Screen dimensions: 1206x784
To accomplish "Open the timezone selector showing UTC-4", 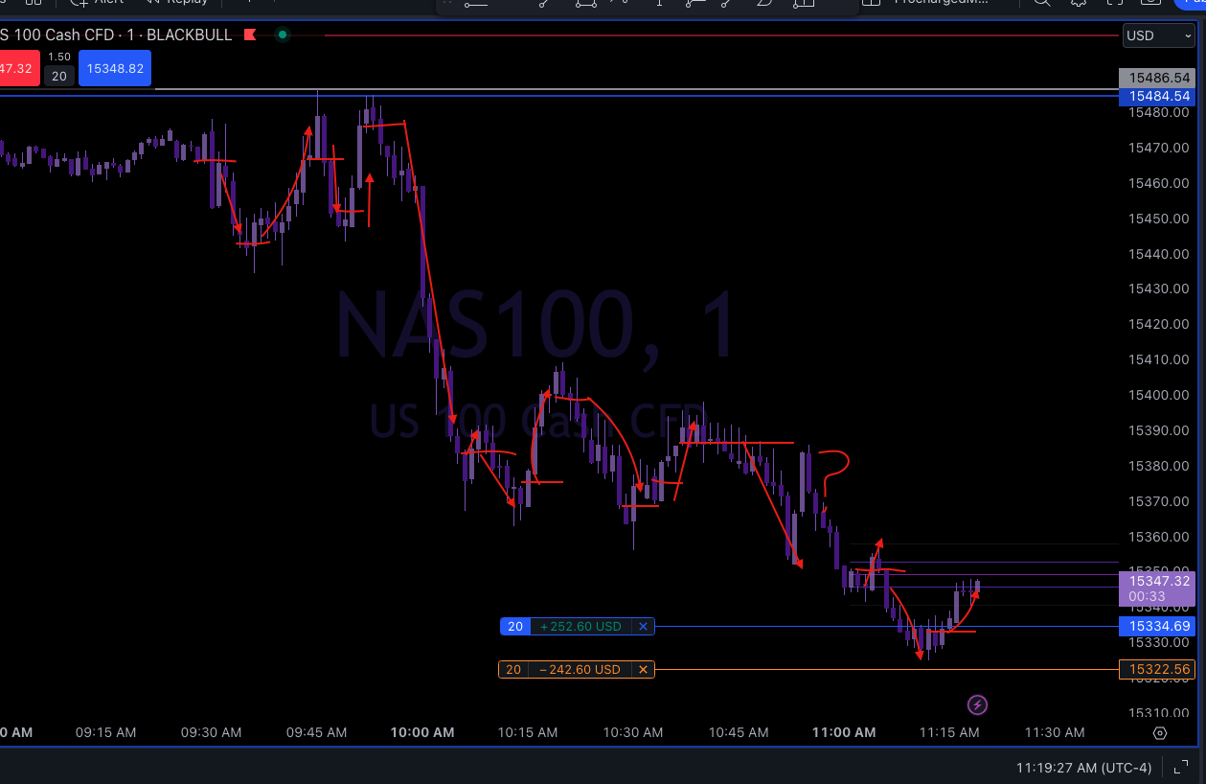I will (1082, 768).
